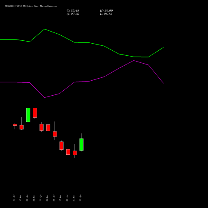Select the tall green candle on 20 Apr

(28, 115)
